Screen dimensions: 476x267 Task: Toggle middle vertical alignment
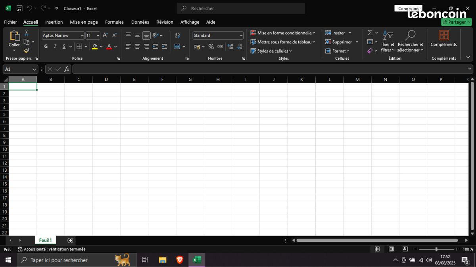137,35
